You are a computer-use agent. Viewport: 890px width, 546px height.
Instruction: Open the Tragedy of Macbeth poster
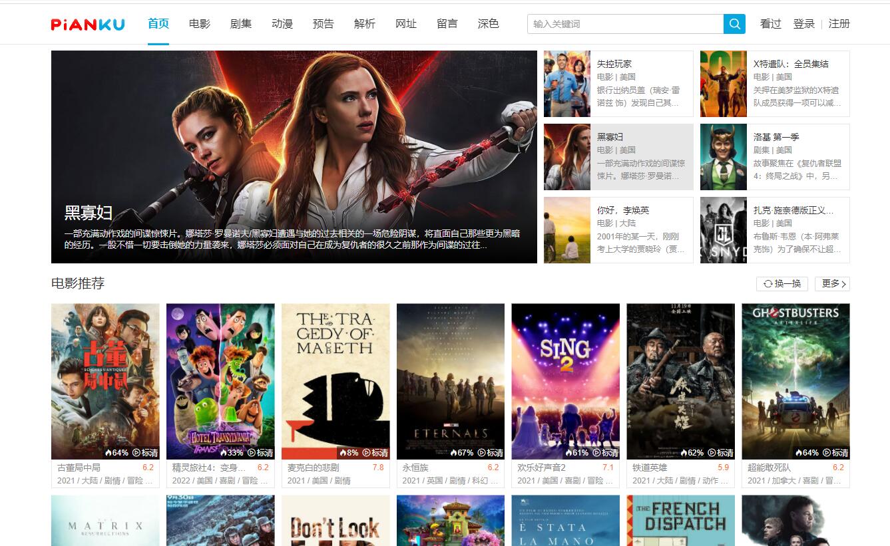pyautogui.click(x=335, y=381)
